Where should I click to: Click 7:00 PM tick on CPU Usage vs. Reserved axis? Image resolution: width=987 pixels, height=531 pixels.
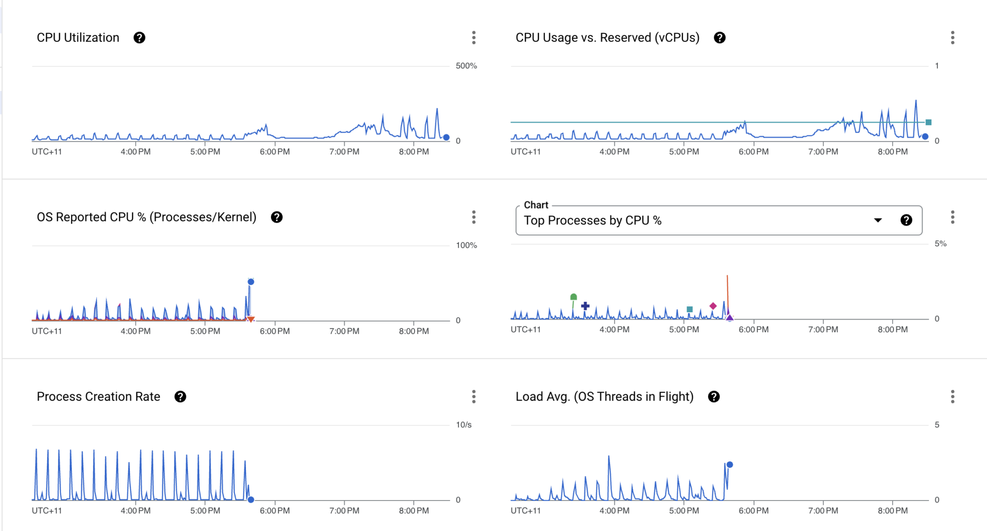click(x=823, y=152)
